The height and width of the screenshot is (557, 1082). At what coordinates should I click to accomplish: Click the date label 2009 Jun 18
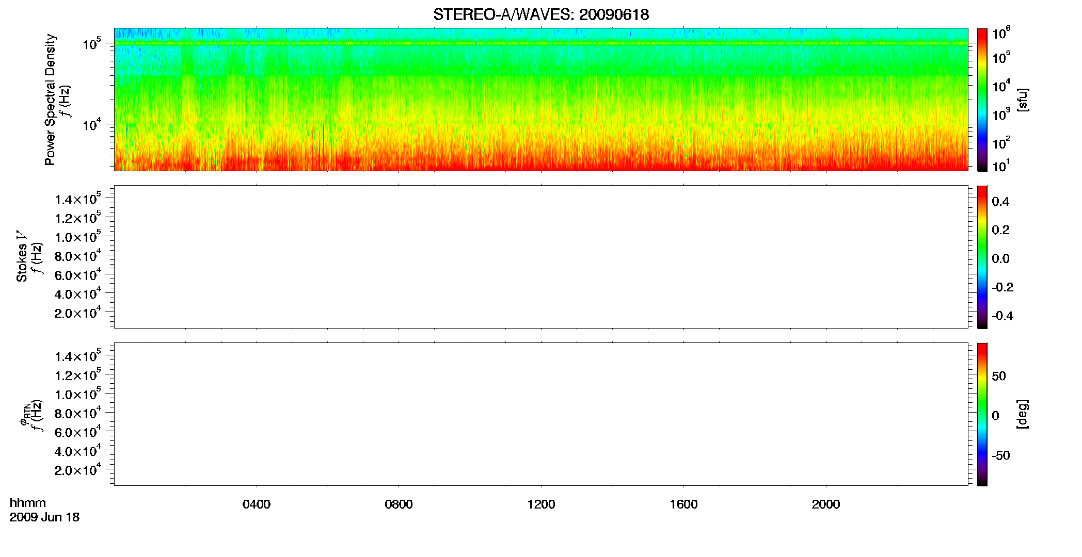click(x=44, y=517)
